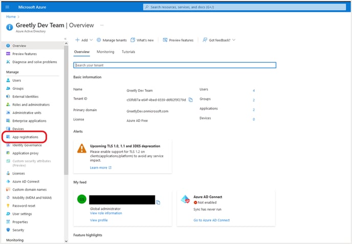352x244 pixels.
Task: Switch to the Monitoring tab
Action: point(105,52)
